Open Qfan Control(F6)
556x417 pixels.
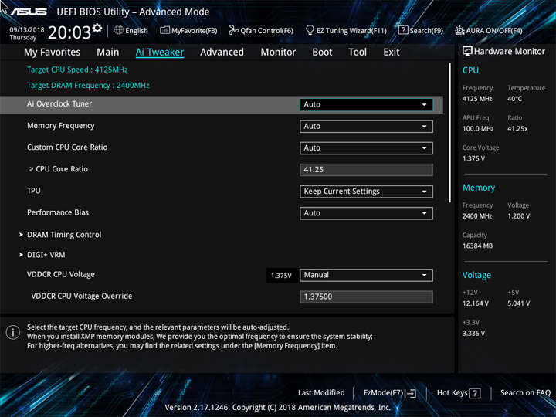point(261,30)
